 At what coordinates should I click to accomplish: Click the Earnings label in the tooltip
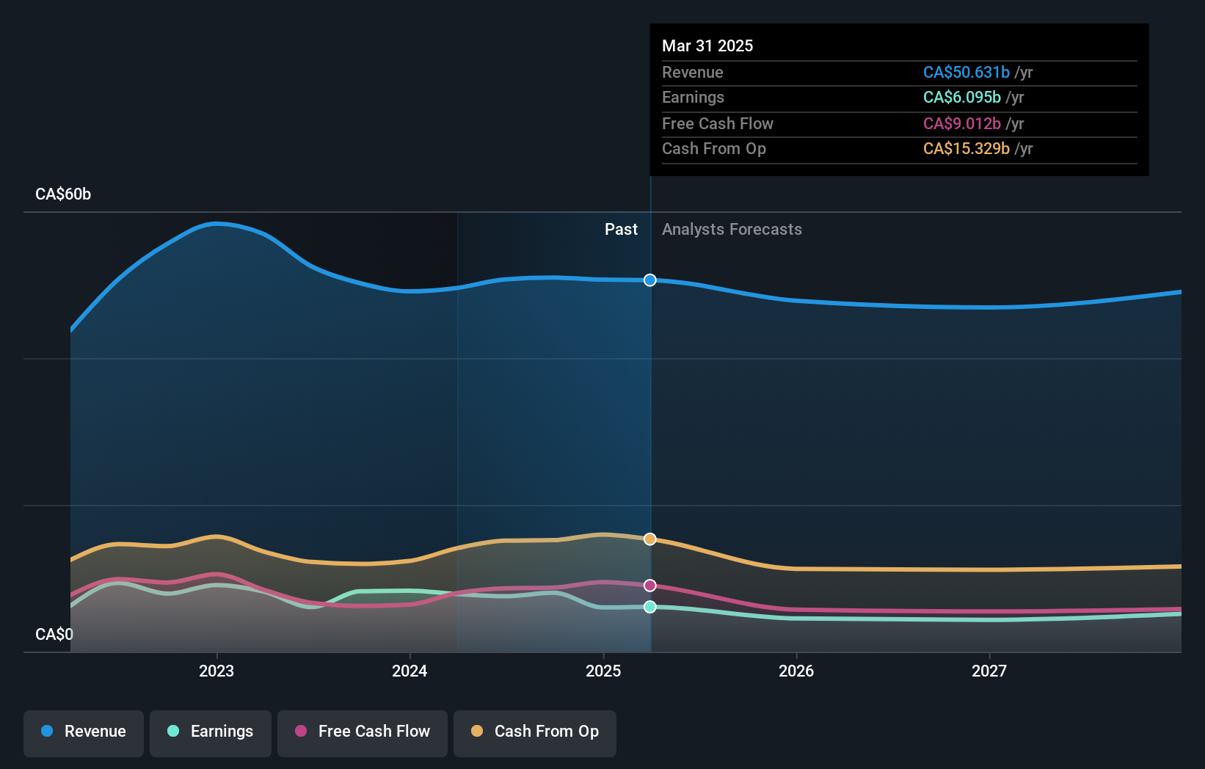[x=693, y=98]
